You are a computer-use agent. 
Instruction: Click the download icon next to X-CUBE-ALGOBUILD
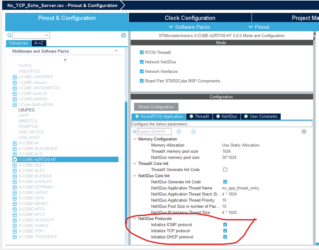coord(15,148)
